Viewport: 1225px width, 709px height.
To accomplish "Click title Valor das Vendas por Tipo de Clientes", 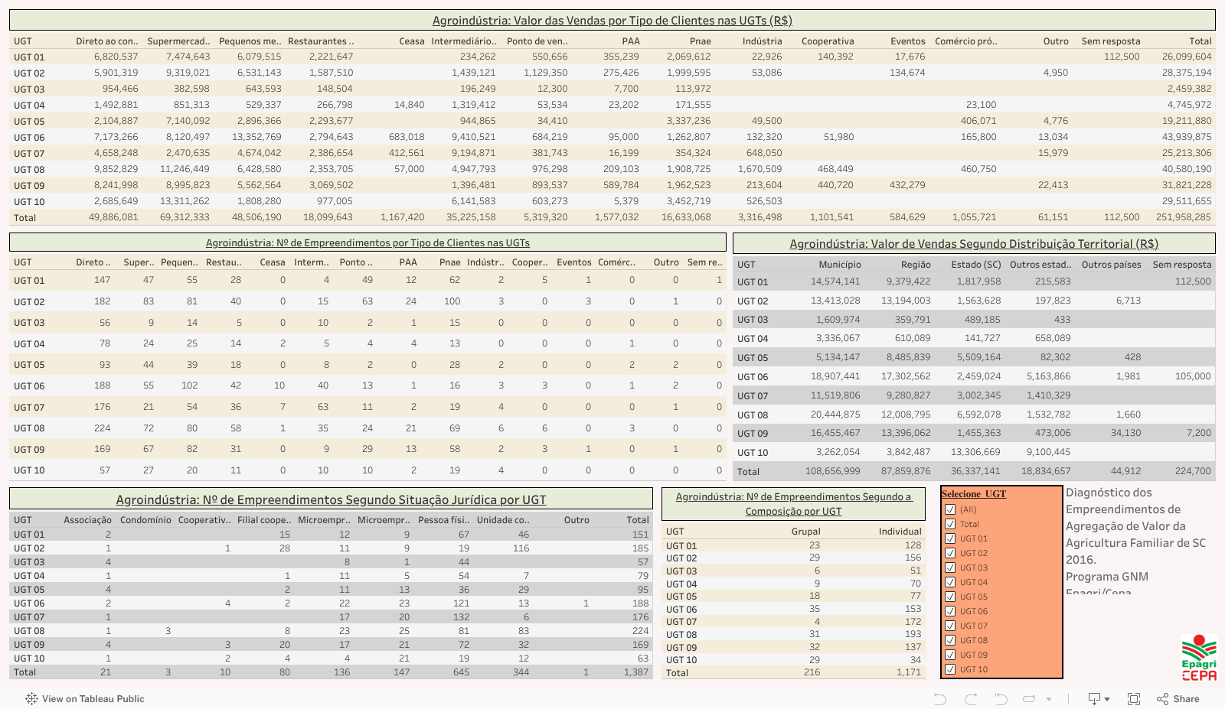I will (612, 21).
